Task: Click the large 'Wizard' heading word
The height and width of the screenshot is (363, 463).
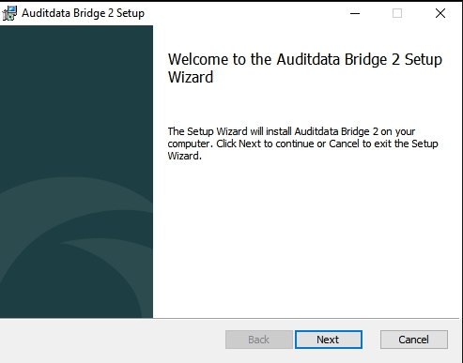Action: (x=191, y=77)
